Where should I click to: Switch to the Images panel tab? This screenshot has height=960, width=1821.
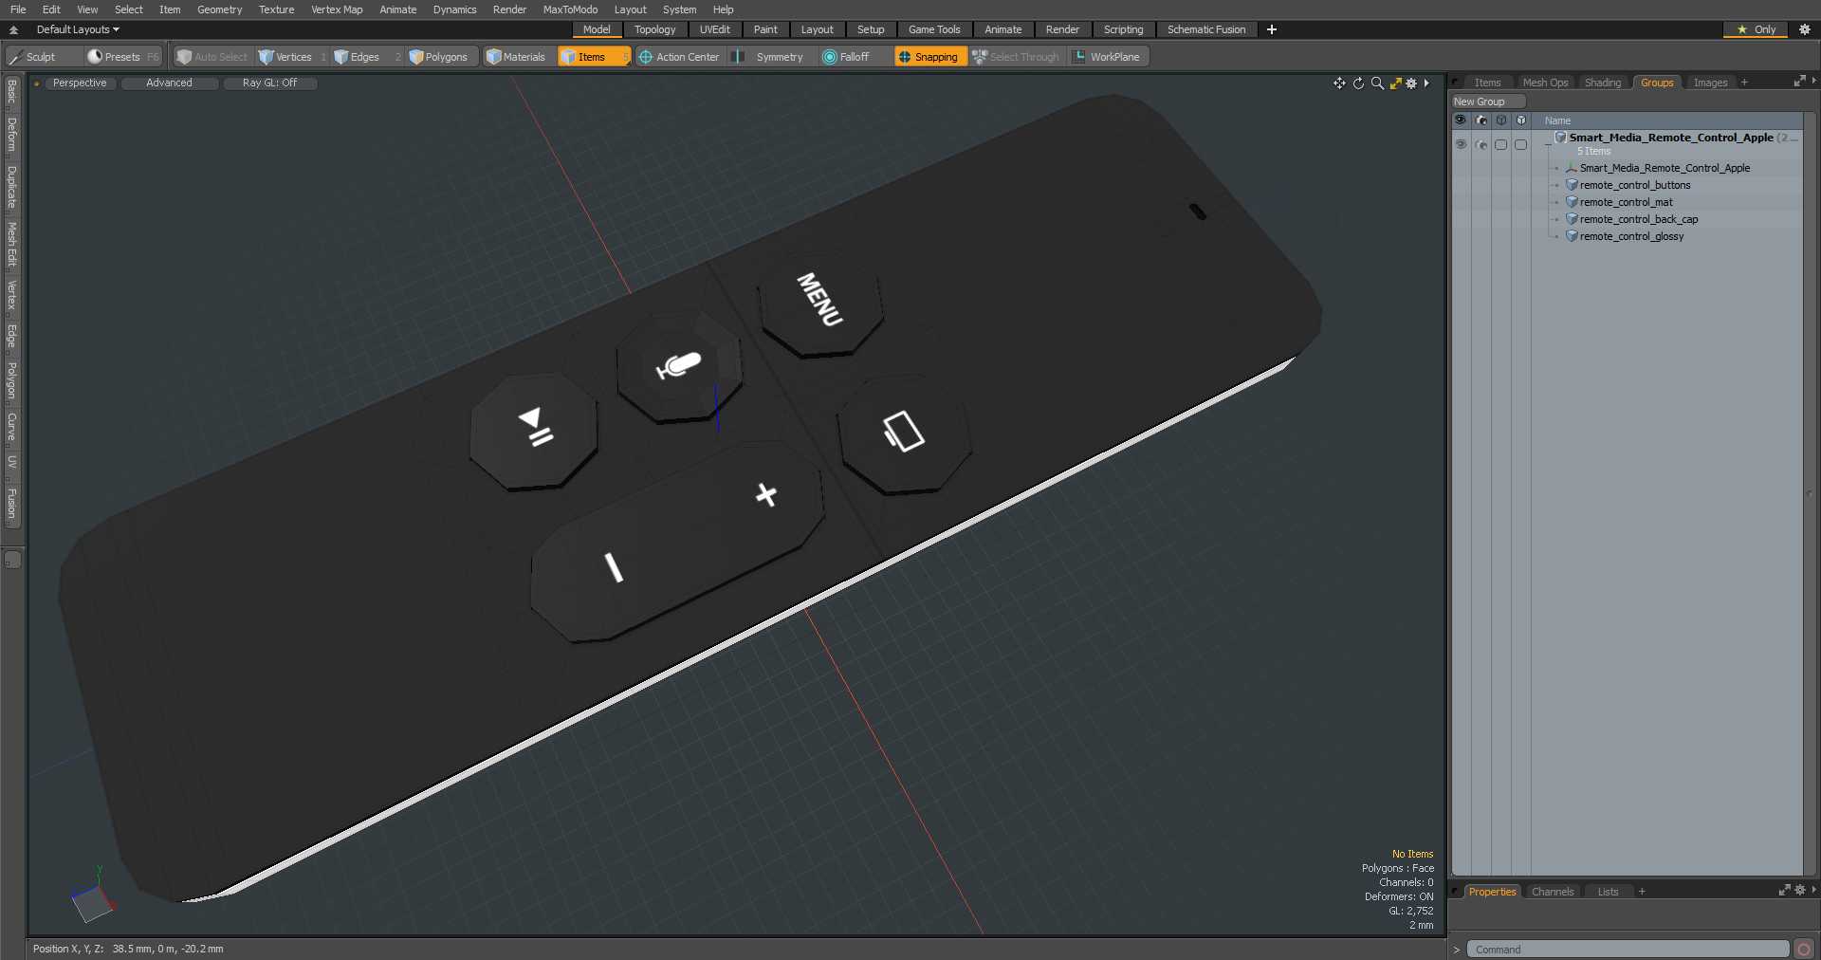coord(1710,83)
